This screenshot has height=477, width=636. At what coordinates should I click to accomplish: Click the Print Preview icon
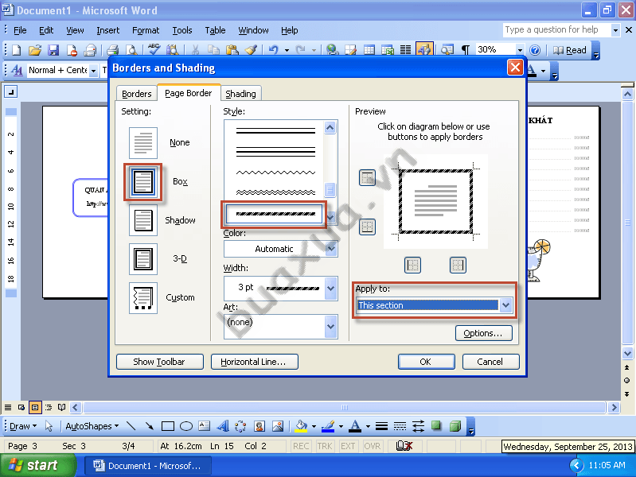131,50
